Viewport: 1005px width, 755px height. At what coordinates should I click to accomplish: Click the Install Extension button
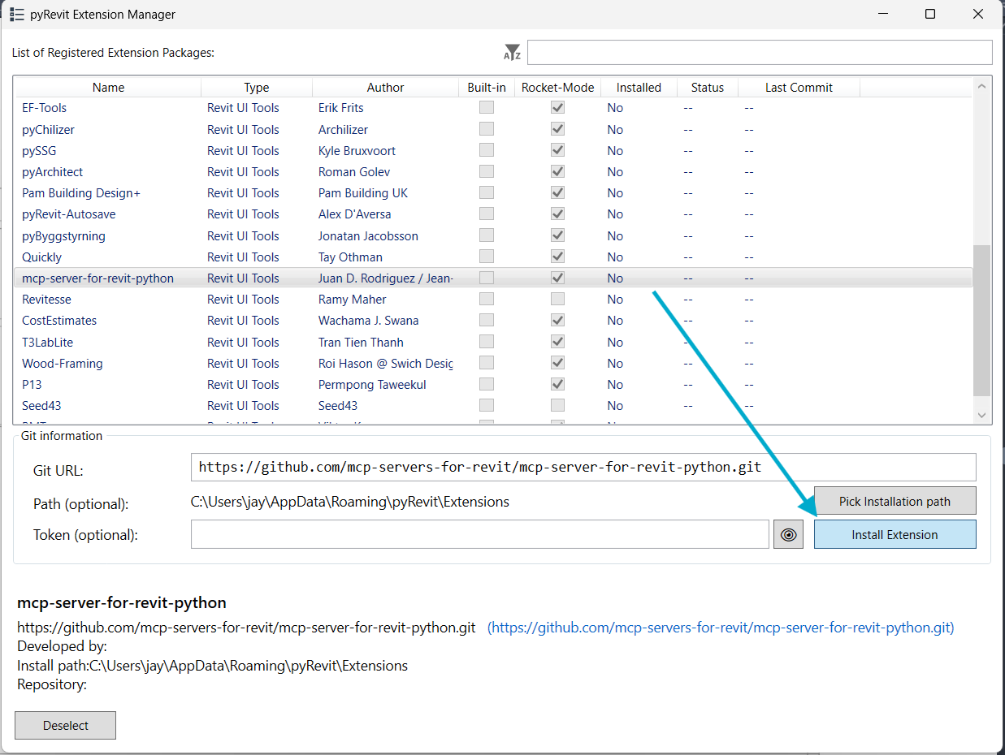click(895, 535)
